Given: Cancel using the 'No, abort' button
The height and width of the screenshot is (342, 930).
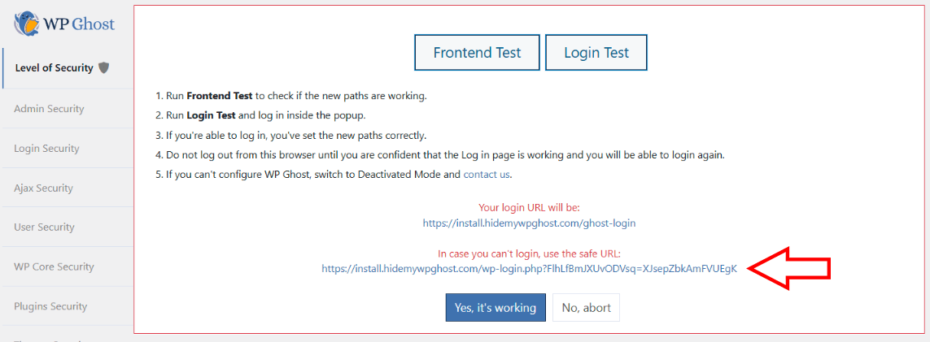Looking at the screenshot, I should click(586, 308).
